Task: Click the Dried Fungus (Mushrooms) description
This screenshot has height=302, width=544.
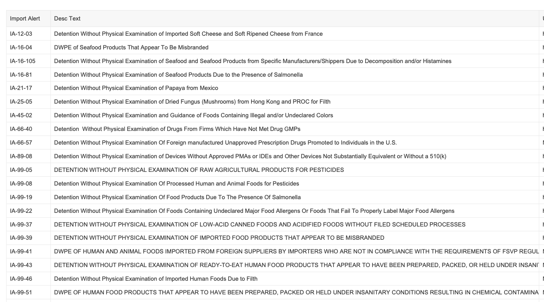Action: point(192,102)
